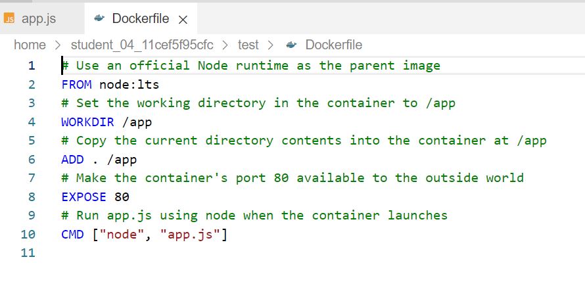Click the Dockerfile breadcrumb item

(333, 45)
